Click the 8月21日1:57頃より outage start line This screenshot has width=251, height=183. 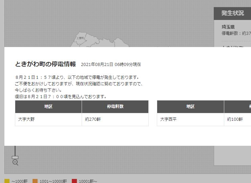click(x=77, y=77)
